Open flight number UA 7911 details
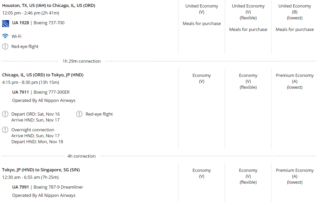The width and height of the screenshot is (316, 202). pyautogui.click(x=20, y=92)
